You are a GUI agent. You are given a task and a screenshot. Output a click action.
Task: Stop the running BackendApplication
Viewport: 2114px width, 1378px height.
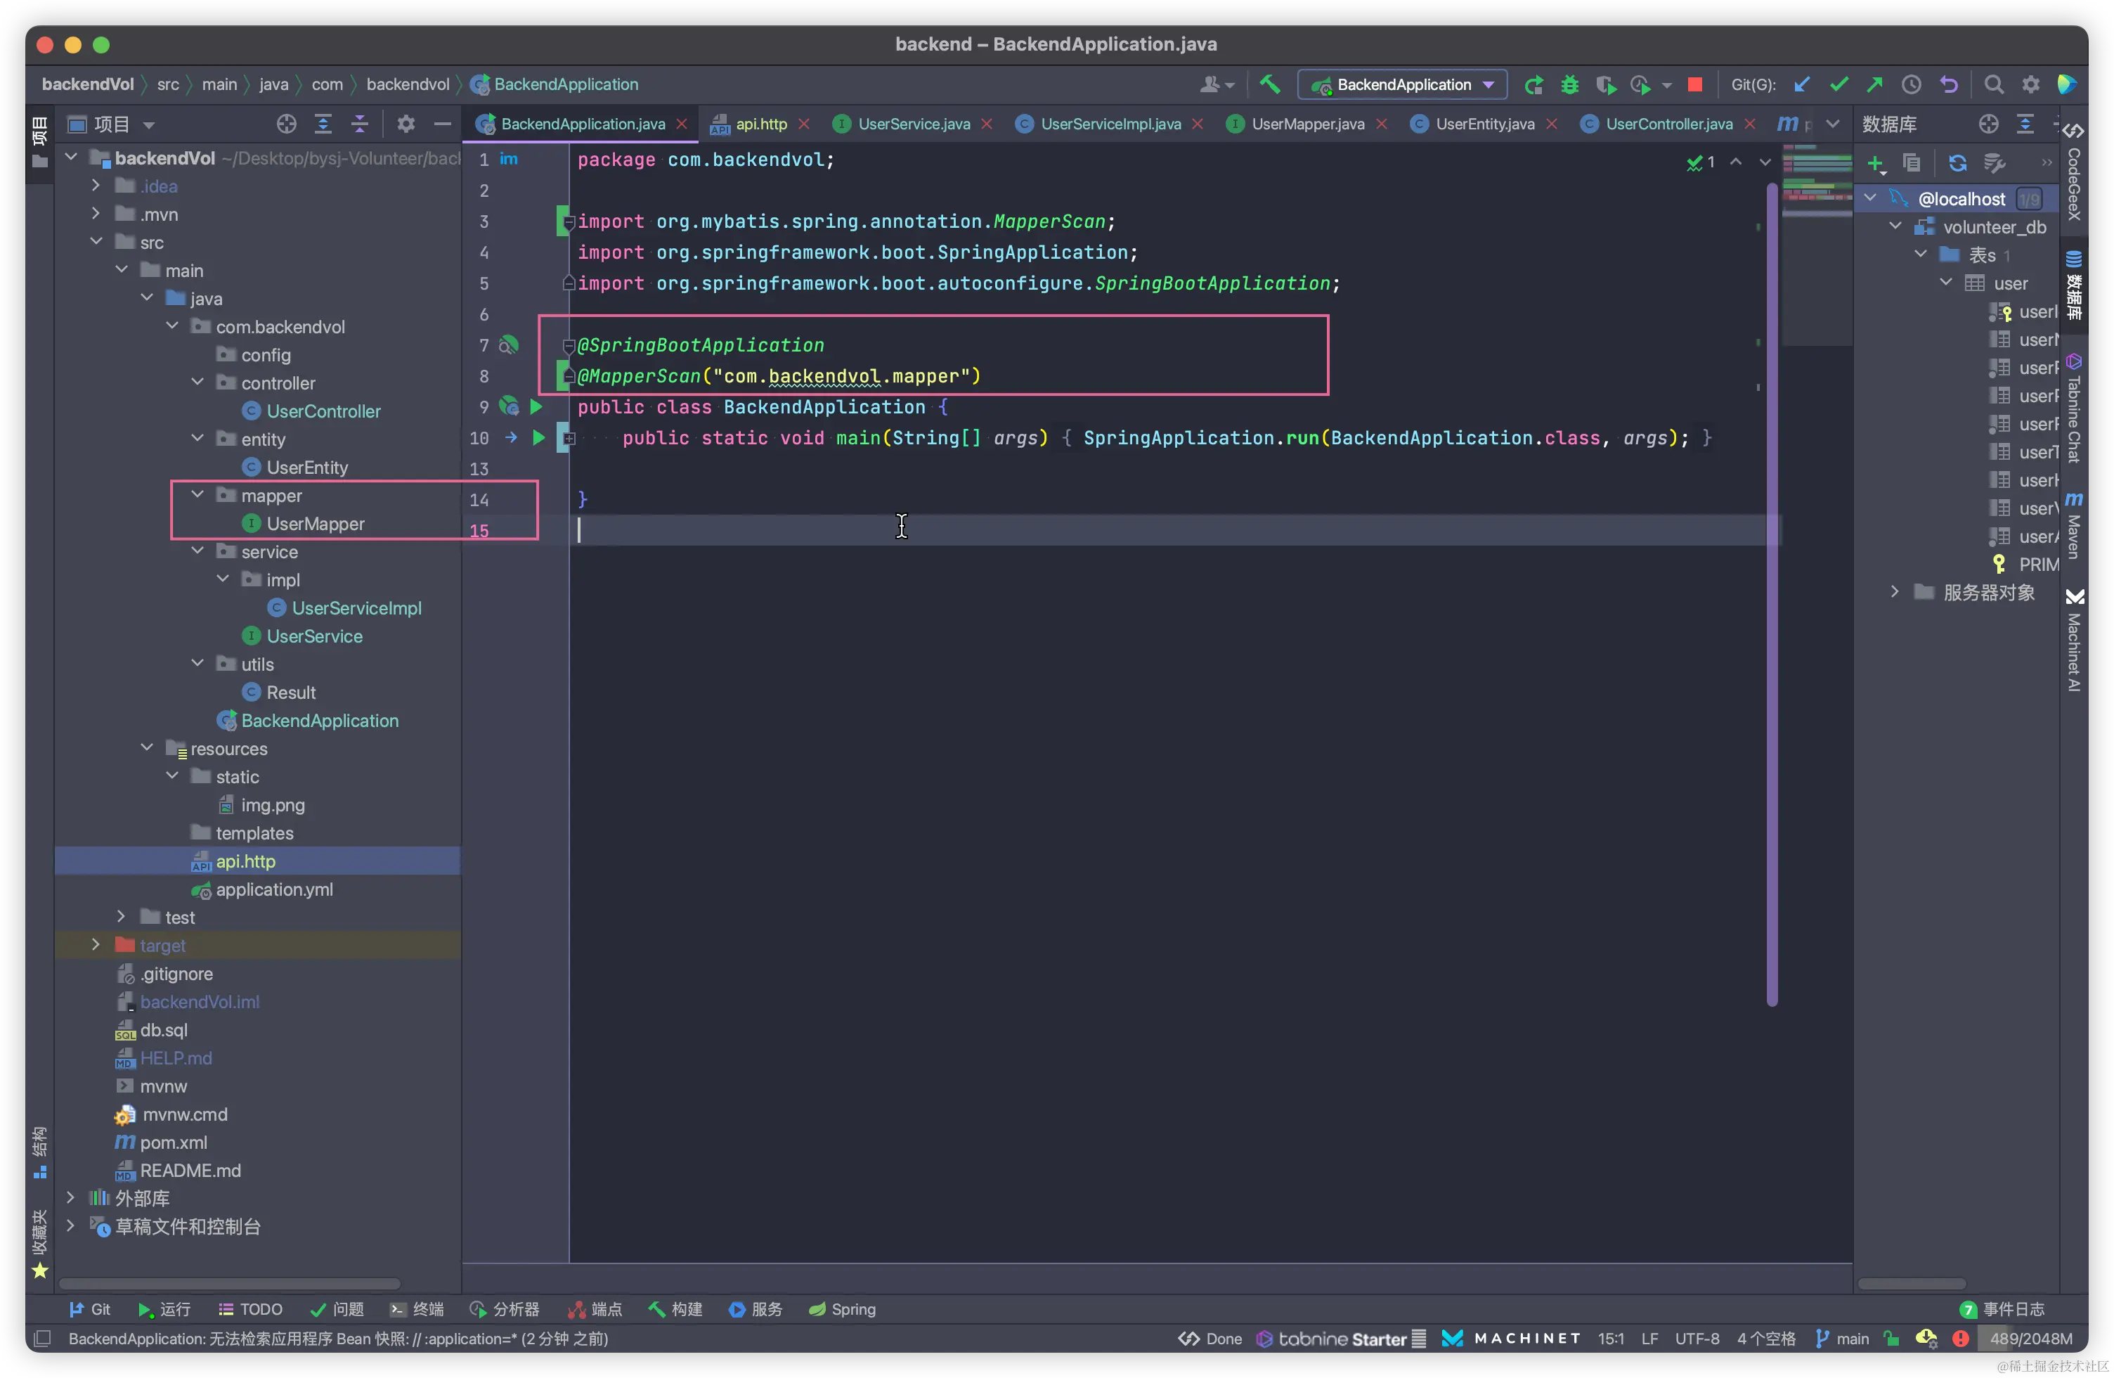(1694, 84)
